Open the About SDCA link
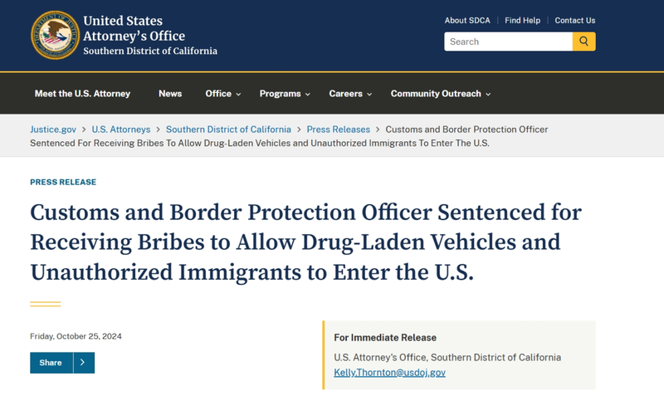 pos(467,21)
